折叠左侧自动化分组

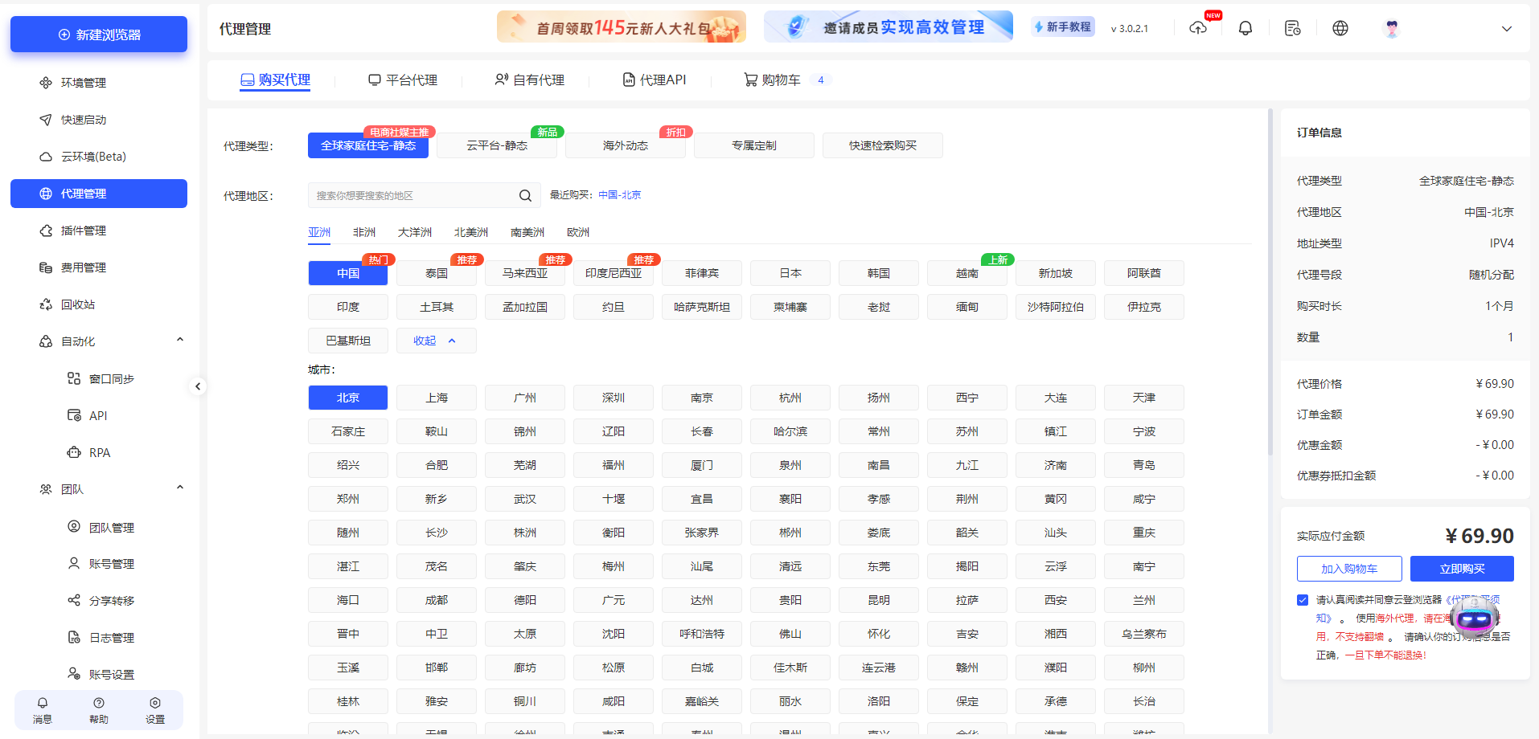[x=179, y=338]
